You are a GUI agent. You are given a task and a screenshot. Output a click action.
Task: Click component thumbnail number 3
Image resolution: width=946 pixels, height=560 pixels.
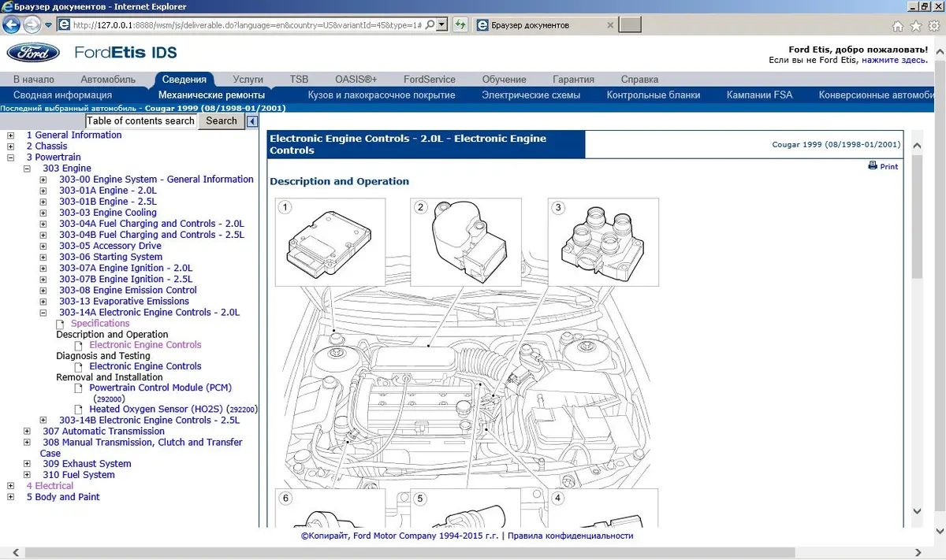604,242
